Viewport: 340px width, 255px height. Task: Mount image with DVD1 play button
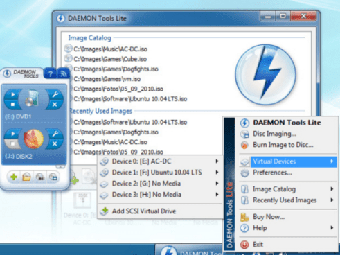(x=13, y=94)
